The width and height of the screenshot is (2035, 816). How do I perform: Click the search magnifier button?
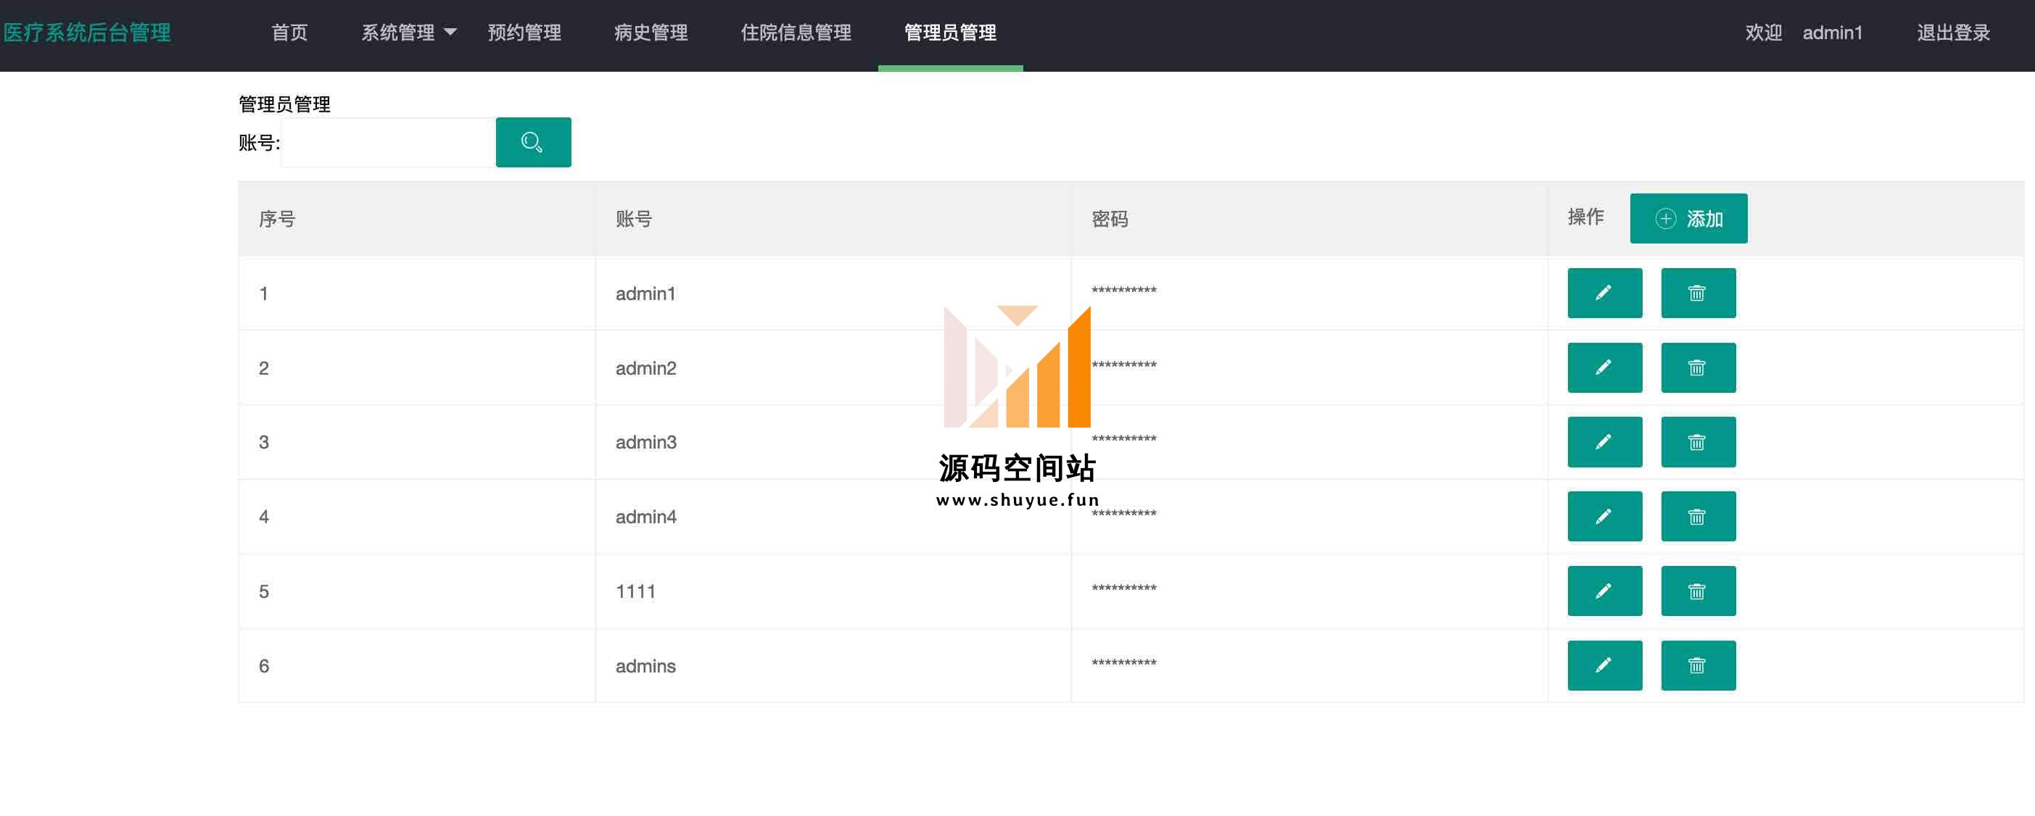[x=533, y=142]
